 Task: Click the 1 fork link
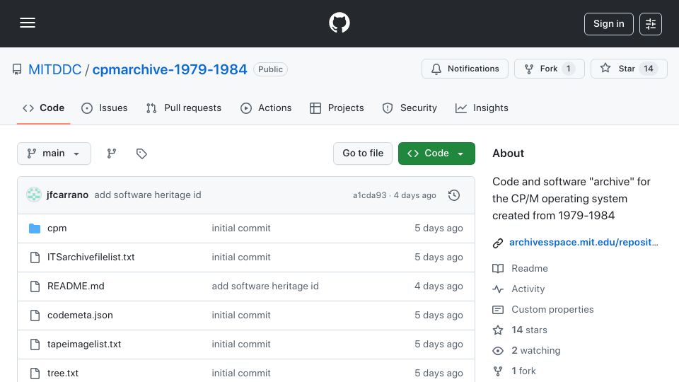[523, 371]
